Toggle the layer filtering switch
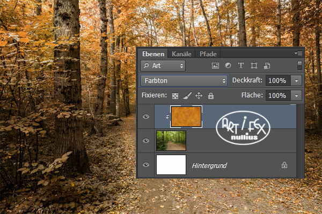Viewport: 322px width, 214px height. (x=299, y=65)
